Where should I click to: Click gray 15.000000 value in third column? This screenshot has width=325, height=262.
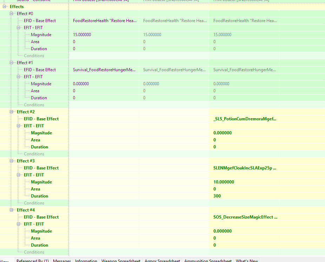[222, 35]
